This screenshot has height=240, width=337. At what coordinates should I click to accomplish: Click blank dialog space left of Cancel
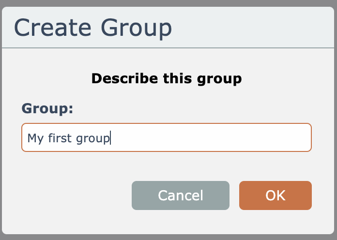tap(73, 195)
